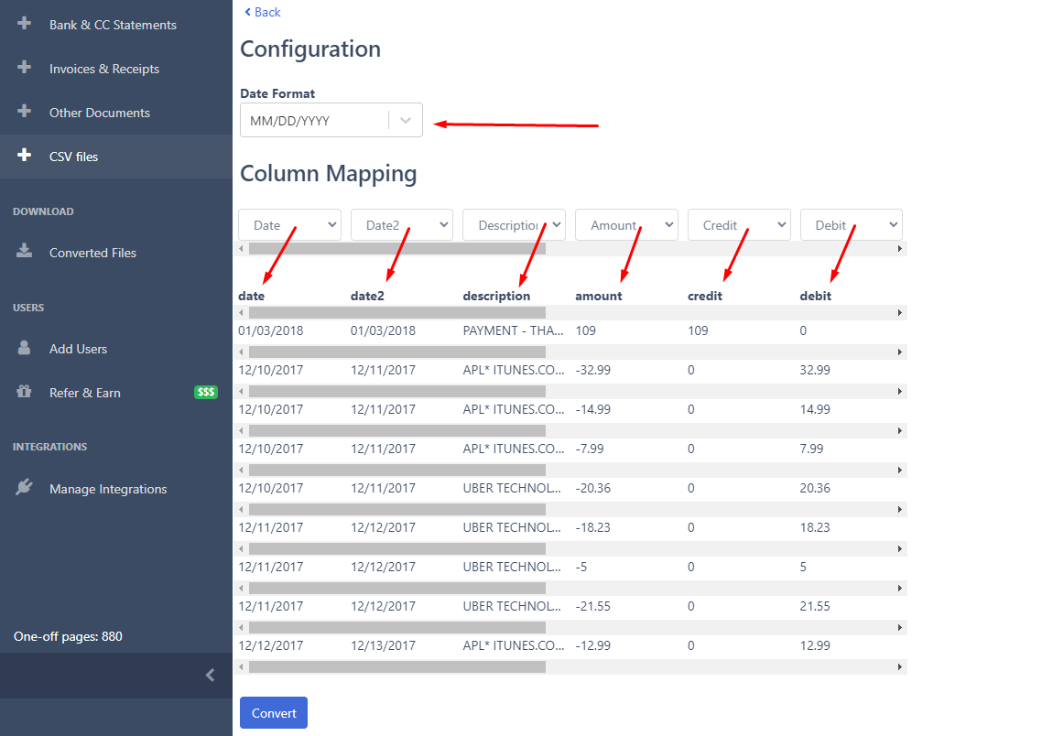The image size is (1042, 736).
Task: Click the gift icon next to Refer & Earn
Action: [x=23, y=392]
